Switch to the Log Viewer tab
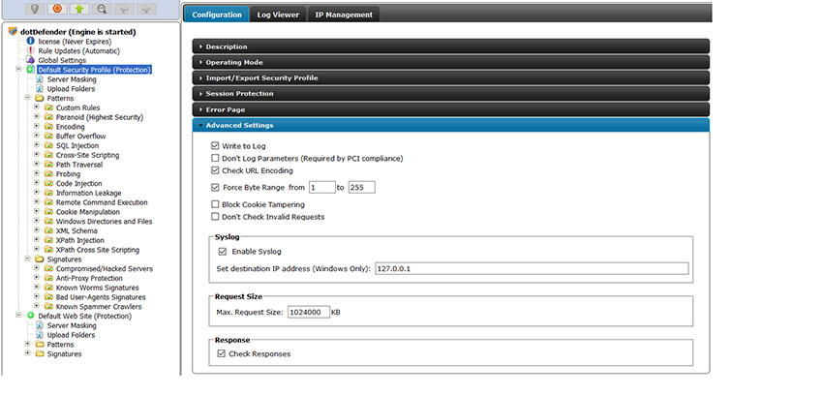The image size is (823, 396). tap(278, 15)
